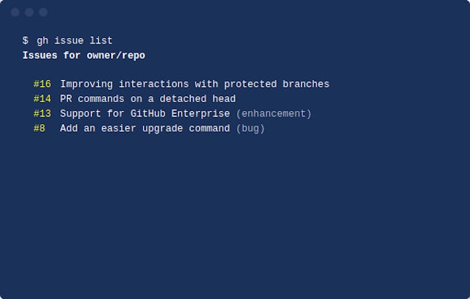This screenshot has width=470, height=299.
Task: Click PR commands on a detached head
Action: (147, 99)
